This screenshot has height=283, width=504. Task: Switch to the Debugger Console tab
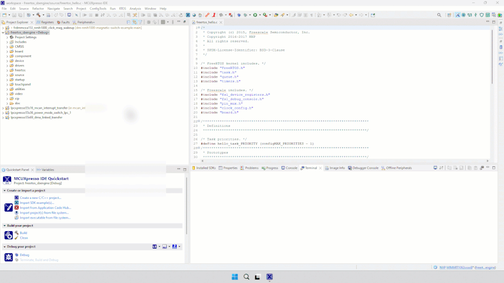pyautogui.click(x=363, y=168)
